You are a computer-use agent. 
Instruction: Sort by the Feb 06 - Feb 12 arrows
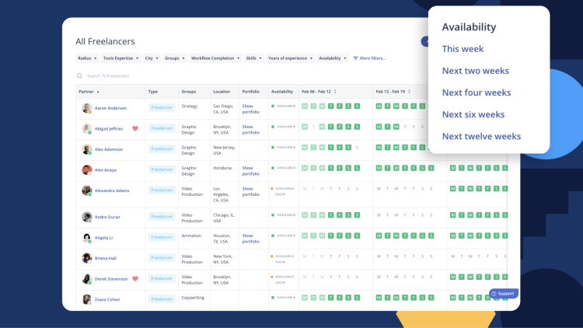(x=334, y=92)
